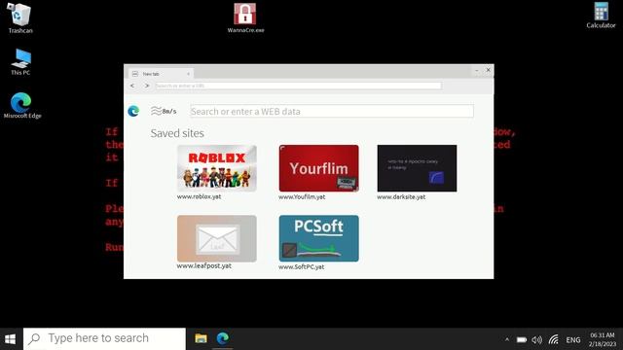Follow the www.Youfilm.yat link
The height and width of the screenshot is (350, 623).
pos(302,196)
